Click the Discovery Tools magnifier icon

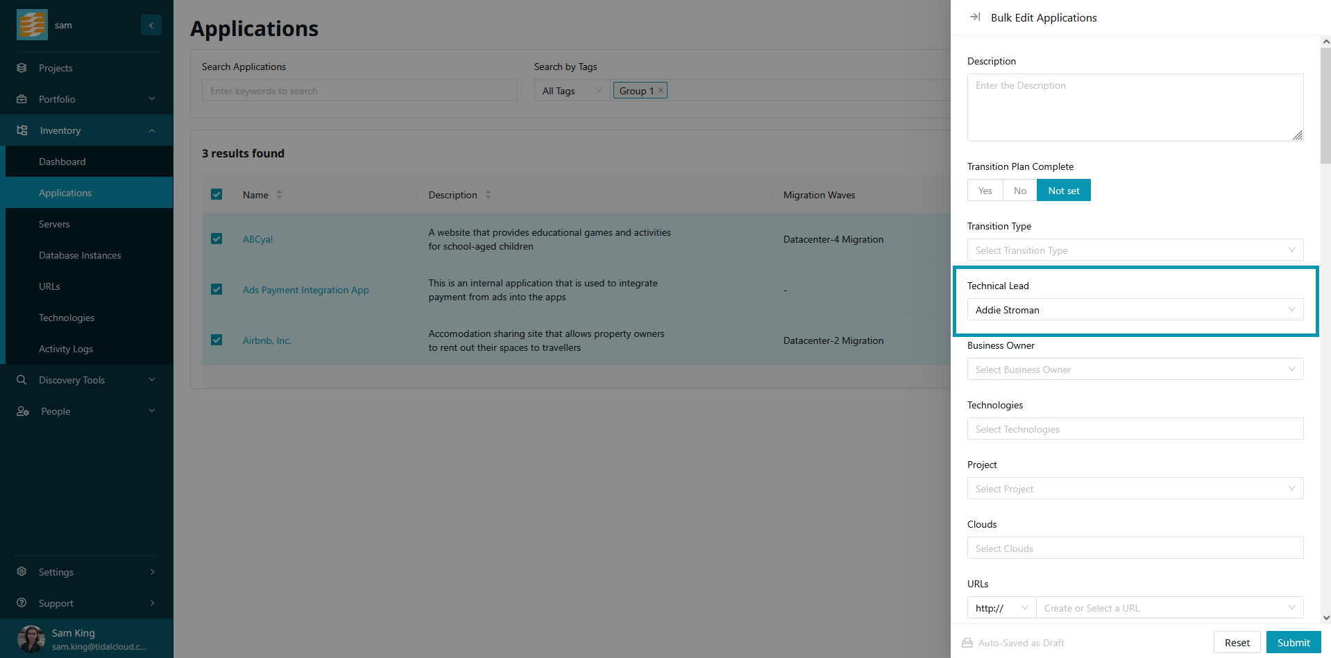click(22, 380)
